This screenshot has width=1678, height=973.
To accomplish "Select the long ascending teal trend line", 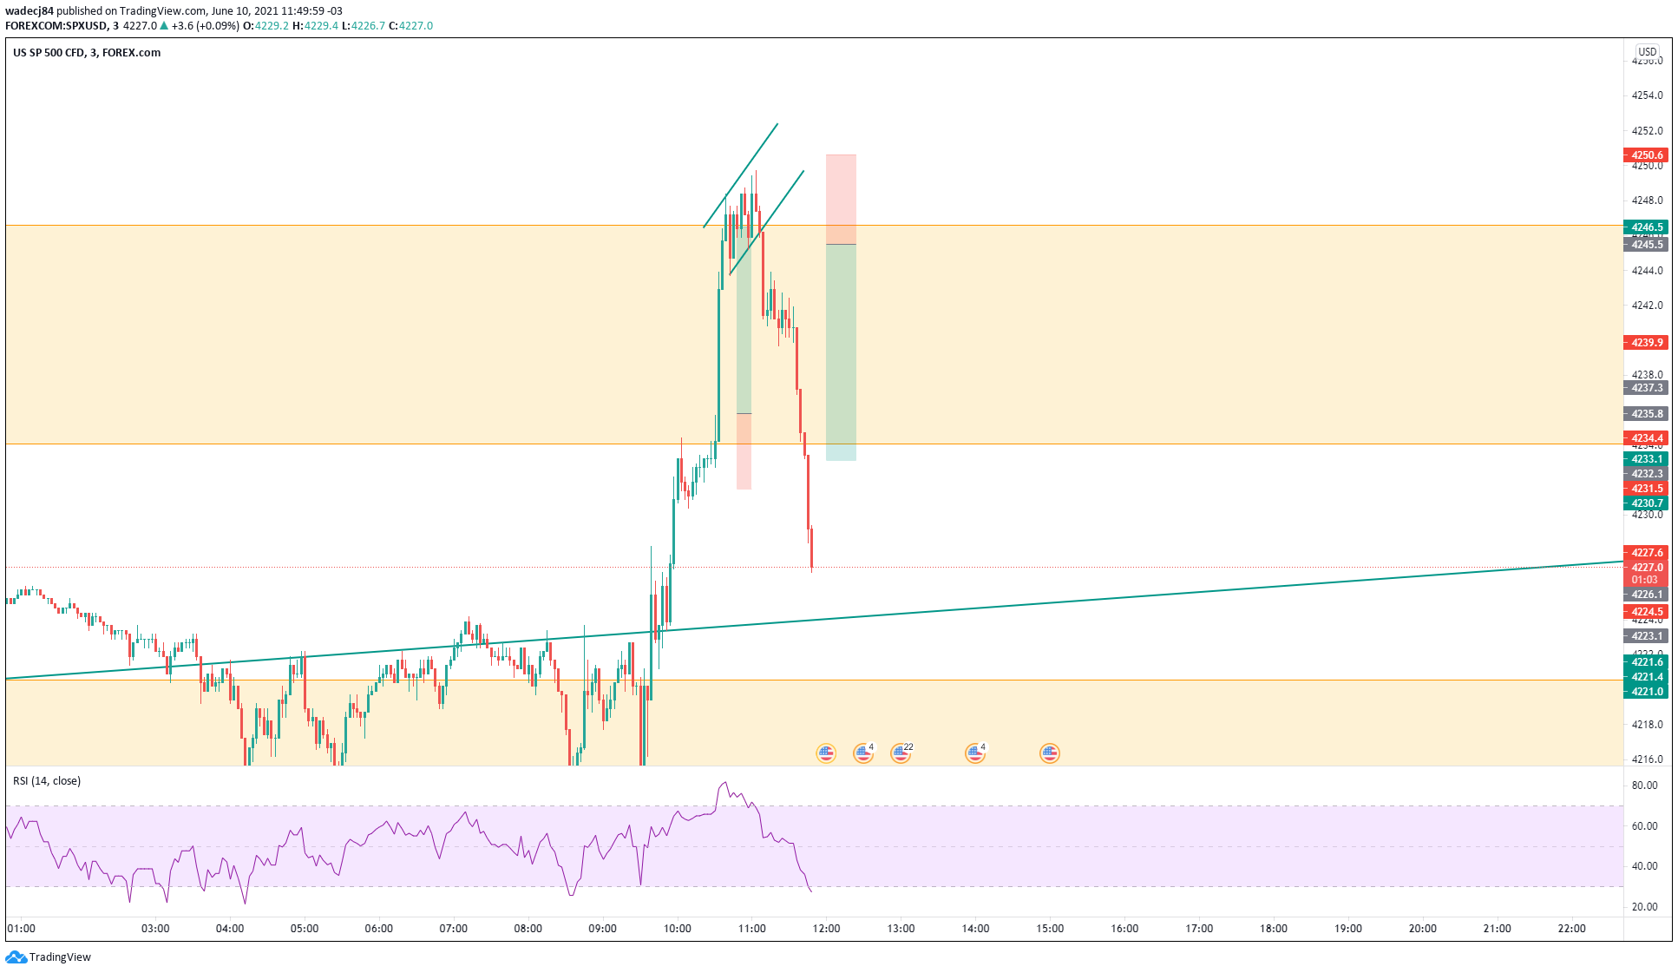I will coord(1128,595).
